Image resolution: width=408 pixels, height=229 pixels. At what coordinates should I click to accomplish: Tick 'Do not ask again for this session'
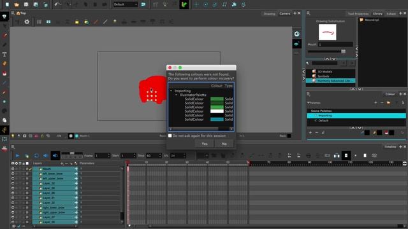pyautogui.click(x=170, y=135)
